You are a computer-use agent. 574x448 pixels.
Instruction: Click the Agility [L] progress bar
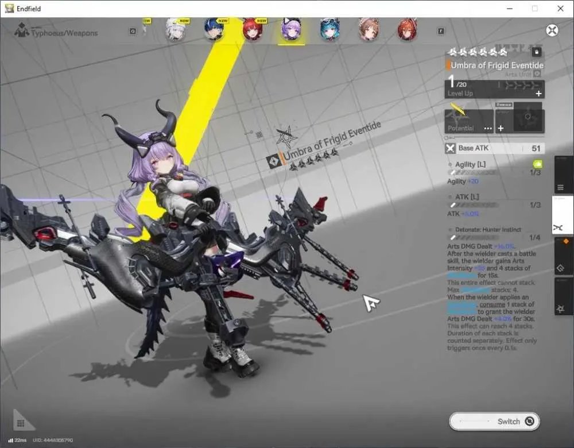click(475, 172)
